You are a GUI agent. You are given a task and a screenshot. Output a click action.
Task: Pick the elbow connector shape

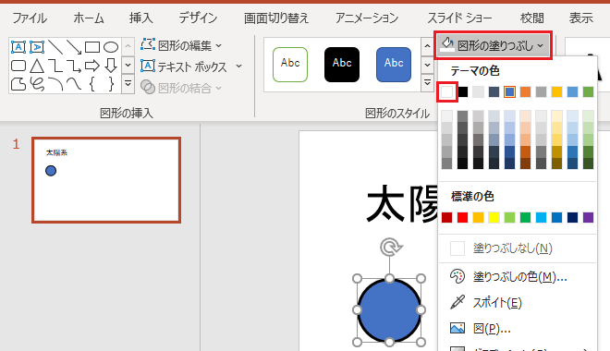55,66
